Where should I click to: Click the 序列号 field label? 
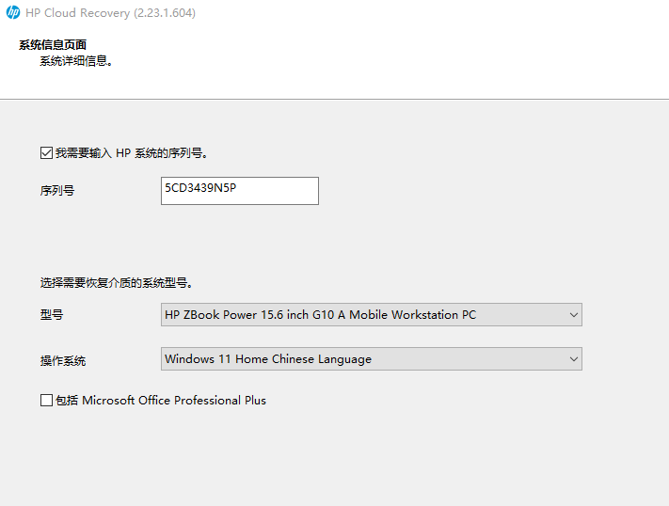pos(56,190)
